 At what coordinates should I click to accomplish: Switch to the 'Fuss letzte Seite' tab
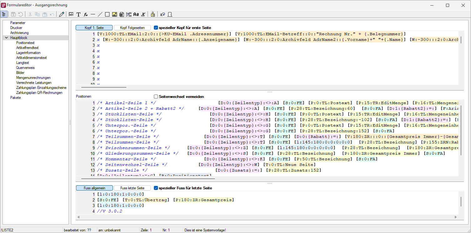tap(132, 188)
